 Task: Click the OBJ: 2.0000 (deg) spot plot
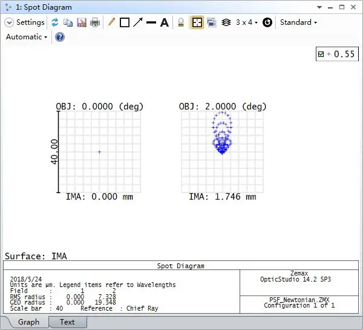222,152
